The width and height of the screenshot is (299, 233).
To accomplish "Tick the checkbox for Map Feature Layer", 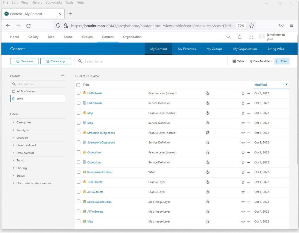I will (78, 113).
